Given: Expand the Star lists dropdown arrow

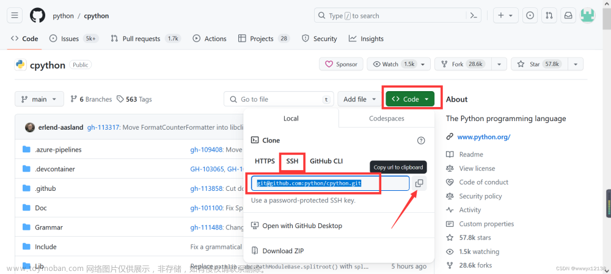Looking at the screenshot, I should [x=576, y=64].
